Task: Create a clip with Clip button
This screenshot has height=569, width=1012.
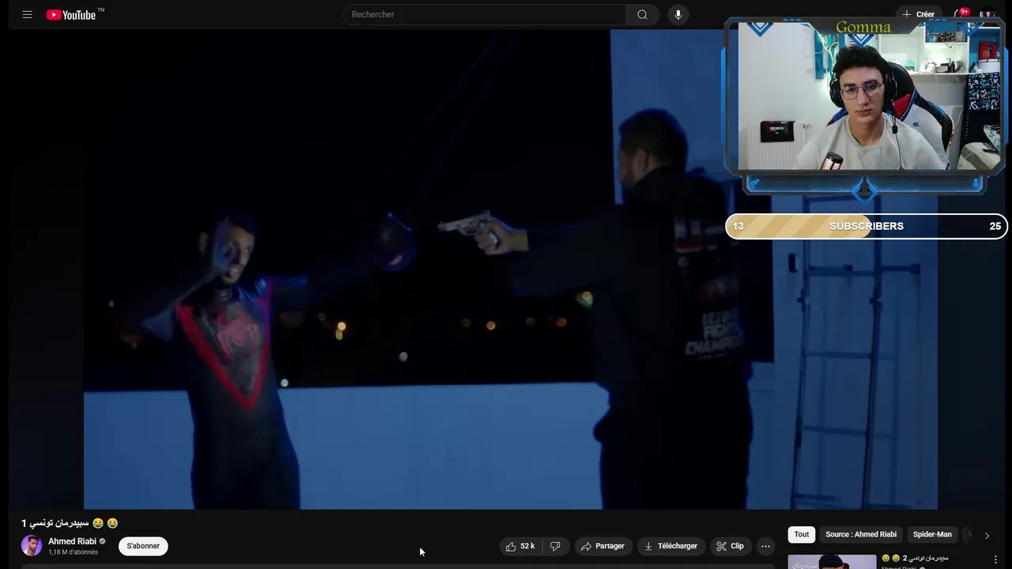Action: coord(730,546)
